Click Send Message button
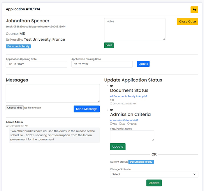This screenshot has width=204, height=191. (x=87, y=109)
